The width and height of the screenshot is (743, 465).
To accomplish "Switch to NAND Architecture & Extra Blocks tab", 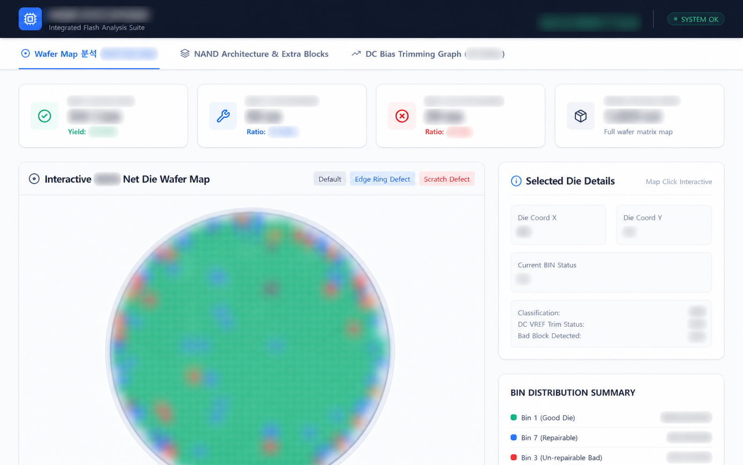I will (x=254, y=54).
